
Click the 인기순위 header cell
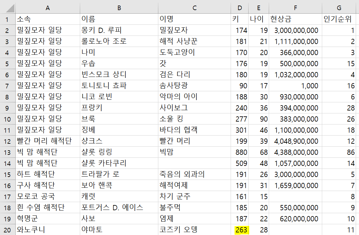[339, 19]
